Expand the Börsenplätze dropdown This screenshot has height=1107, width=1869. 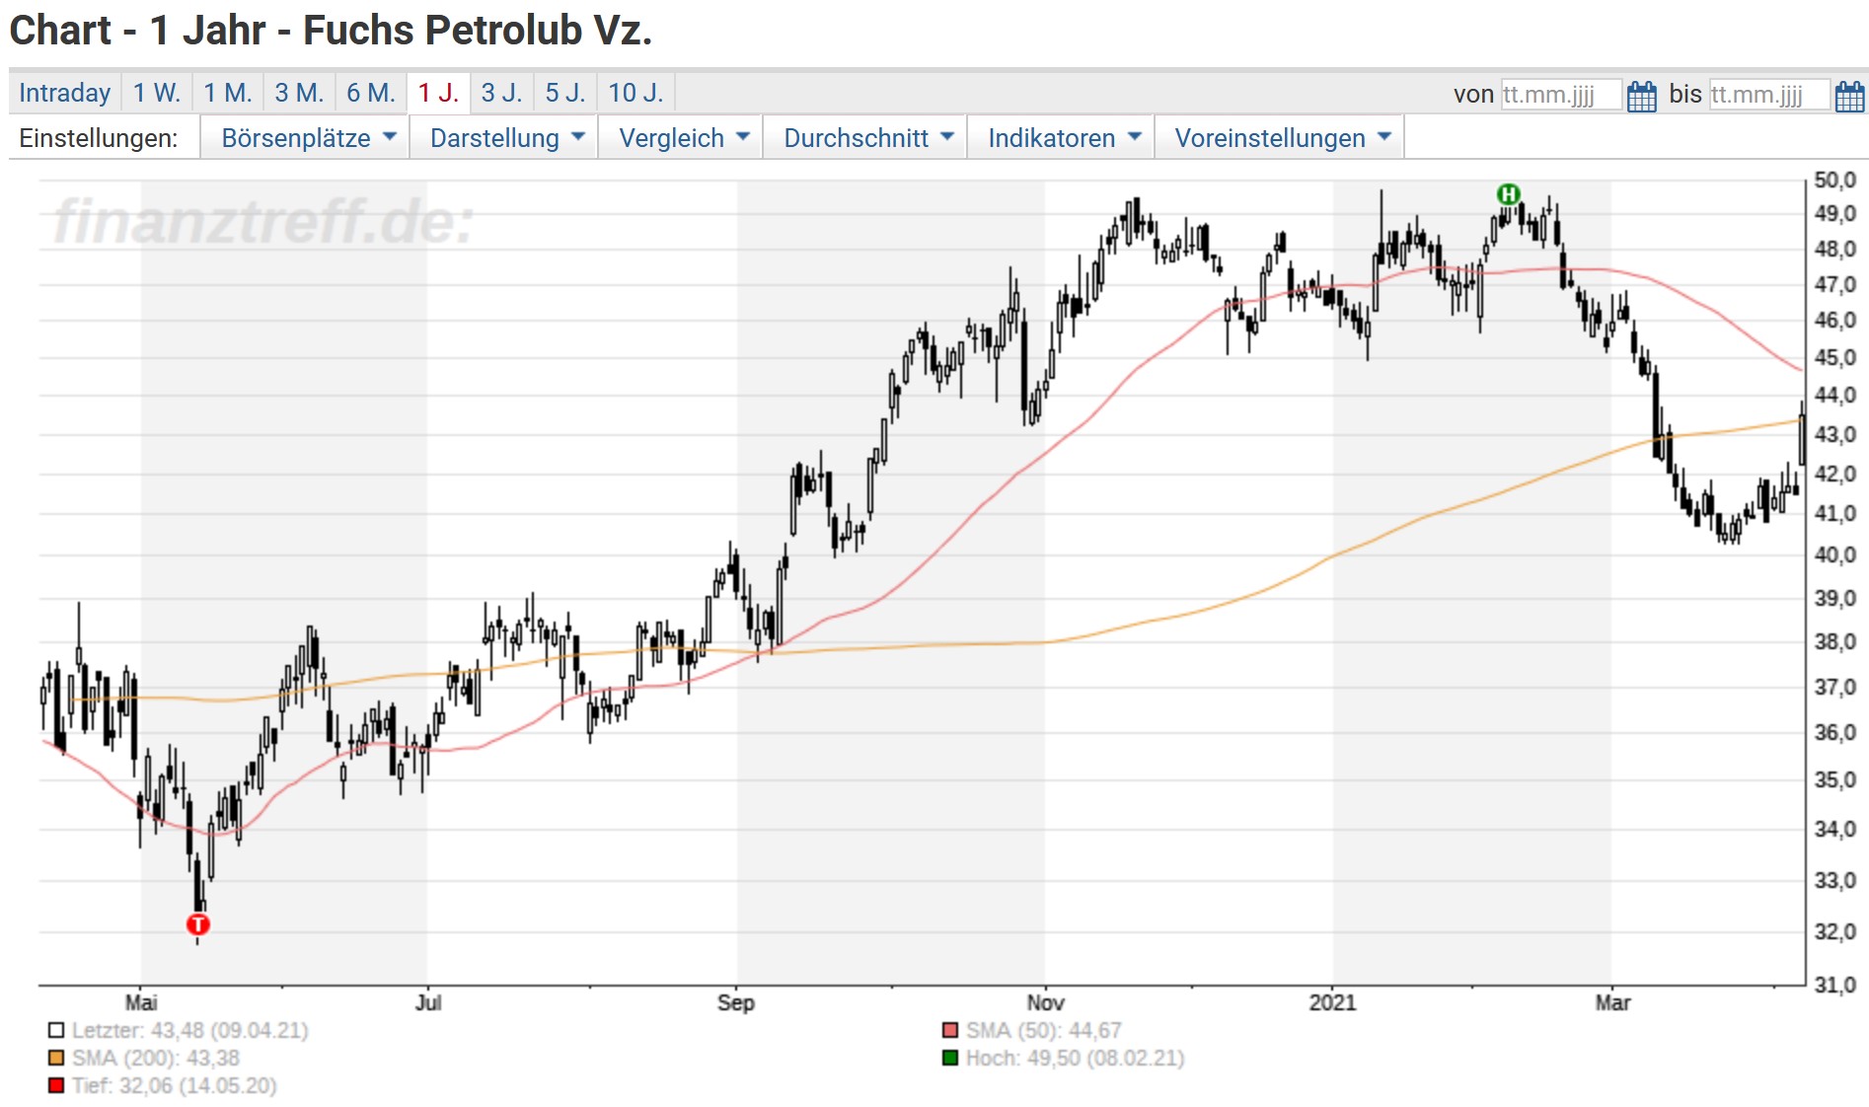[305, 137]
